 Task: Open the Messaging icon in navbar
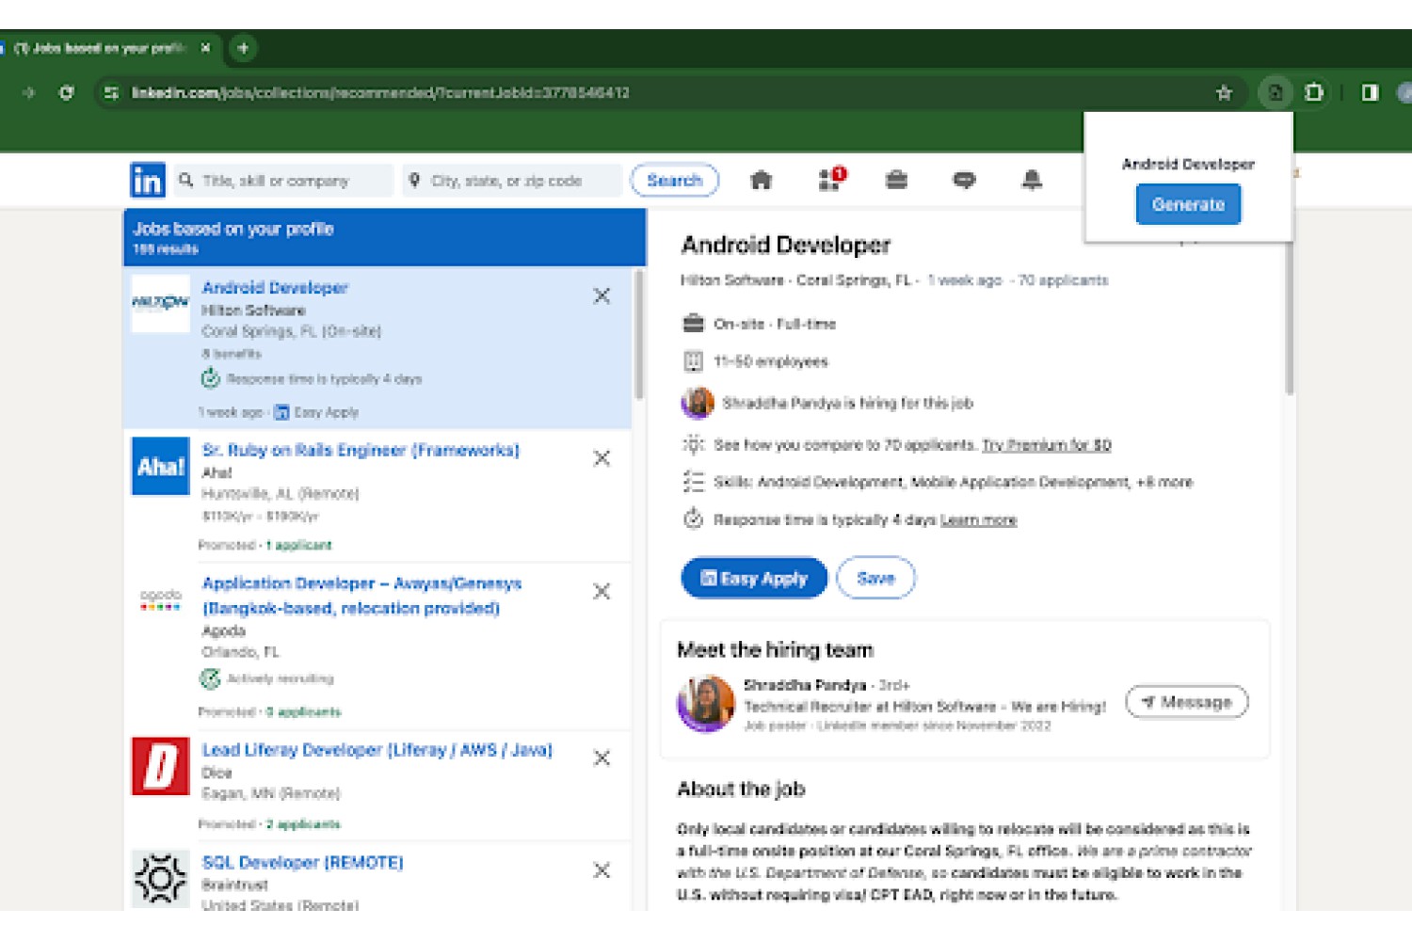pos(964,180)
